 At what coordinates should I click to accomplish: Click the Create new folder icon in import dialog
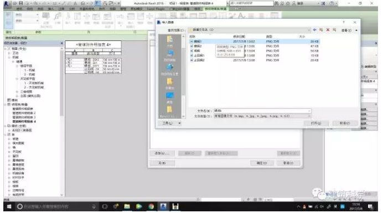[334, 30]
